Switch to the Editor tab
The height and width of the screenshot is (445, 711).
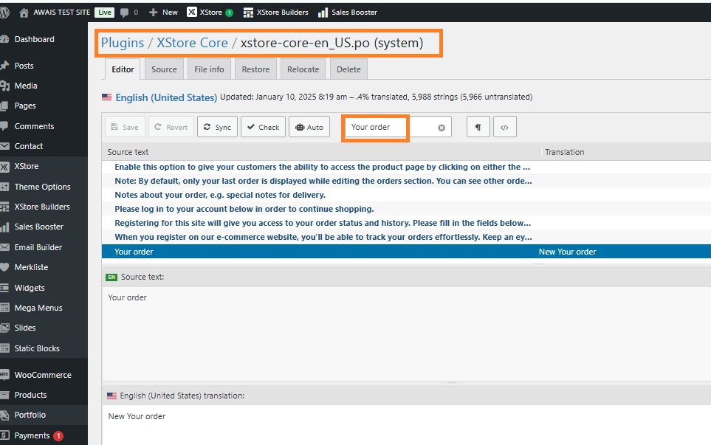(123, 69)
